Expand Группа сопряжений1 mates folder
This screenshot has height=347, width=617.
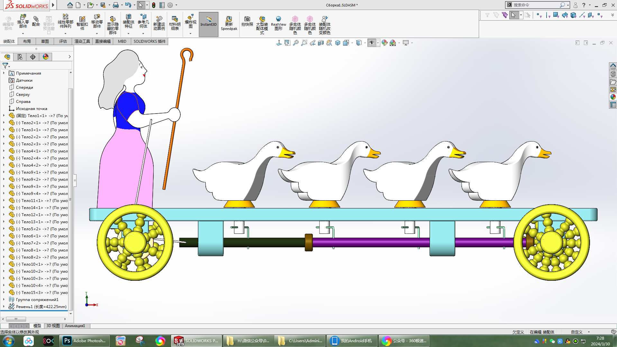[4, 300]
